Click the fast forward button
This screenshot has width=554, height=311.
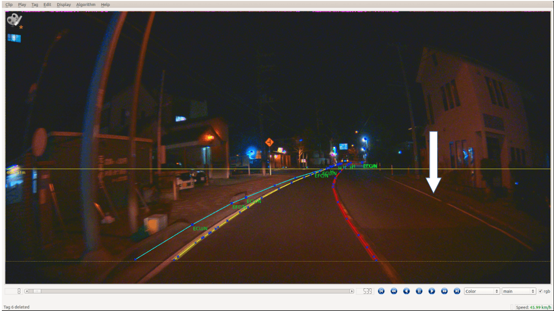coord(444,291)
